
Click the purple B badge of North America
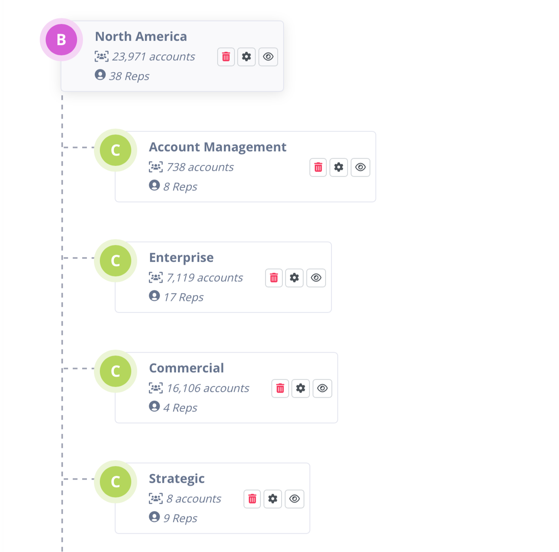(61, 40)
